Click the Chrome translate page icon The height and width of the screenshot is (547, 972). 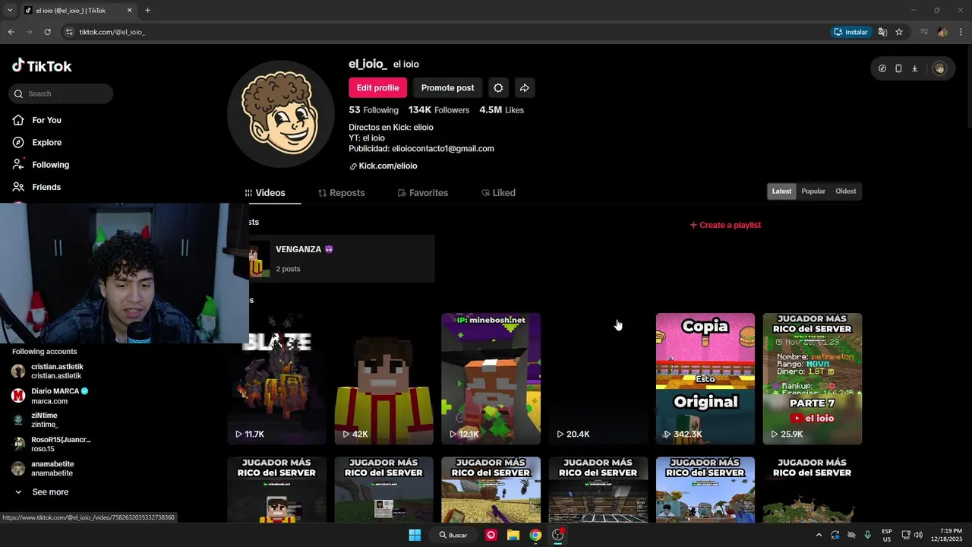[x=882, y=32]
